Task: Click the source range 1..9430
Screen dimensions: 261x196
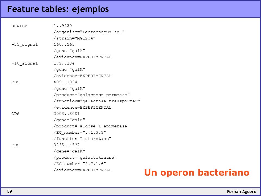Action: point(63,26)
